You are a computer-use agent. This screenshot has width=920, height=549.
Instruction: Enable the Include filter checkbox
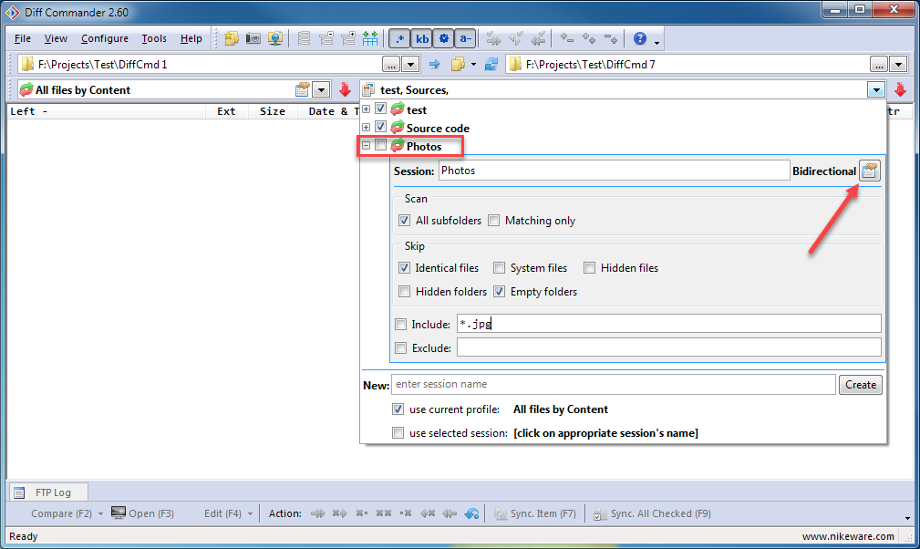pos(401,324)
